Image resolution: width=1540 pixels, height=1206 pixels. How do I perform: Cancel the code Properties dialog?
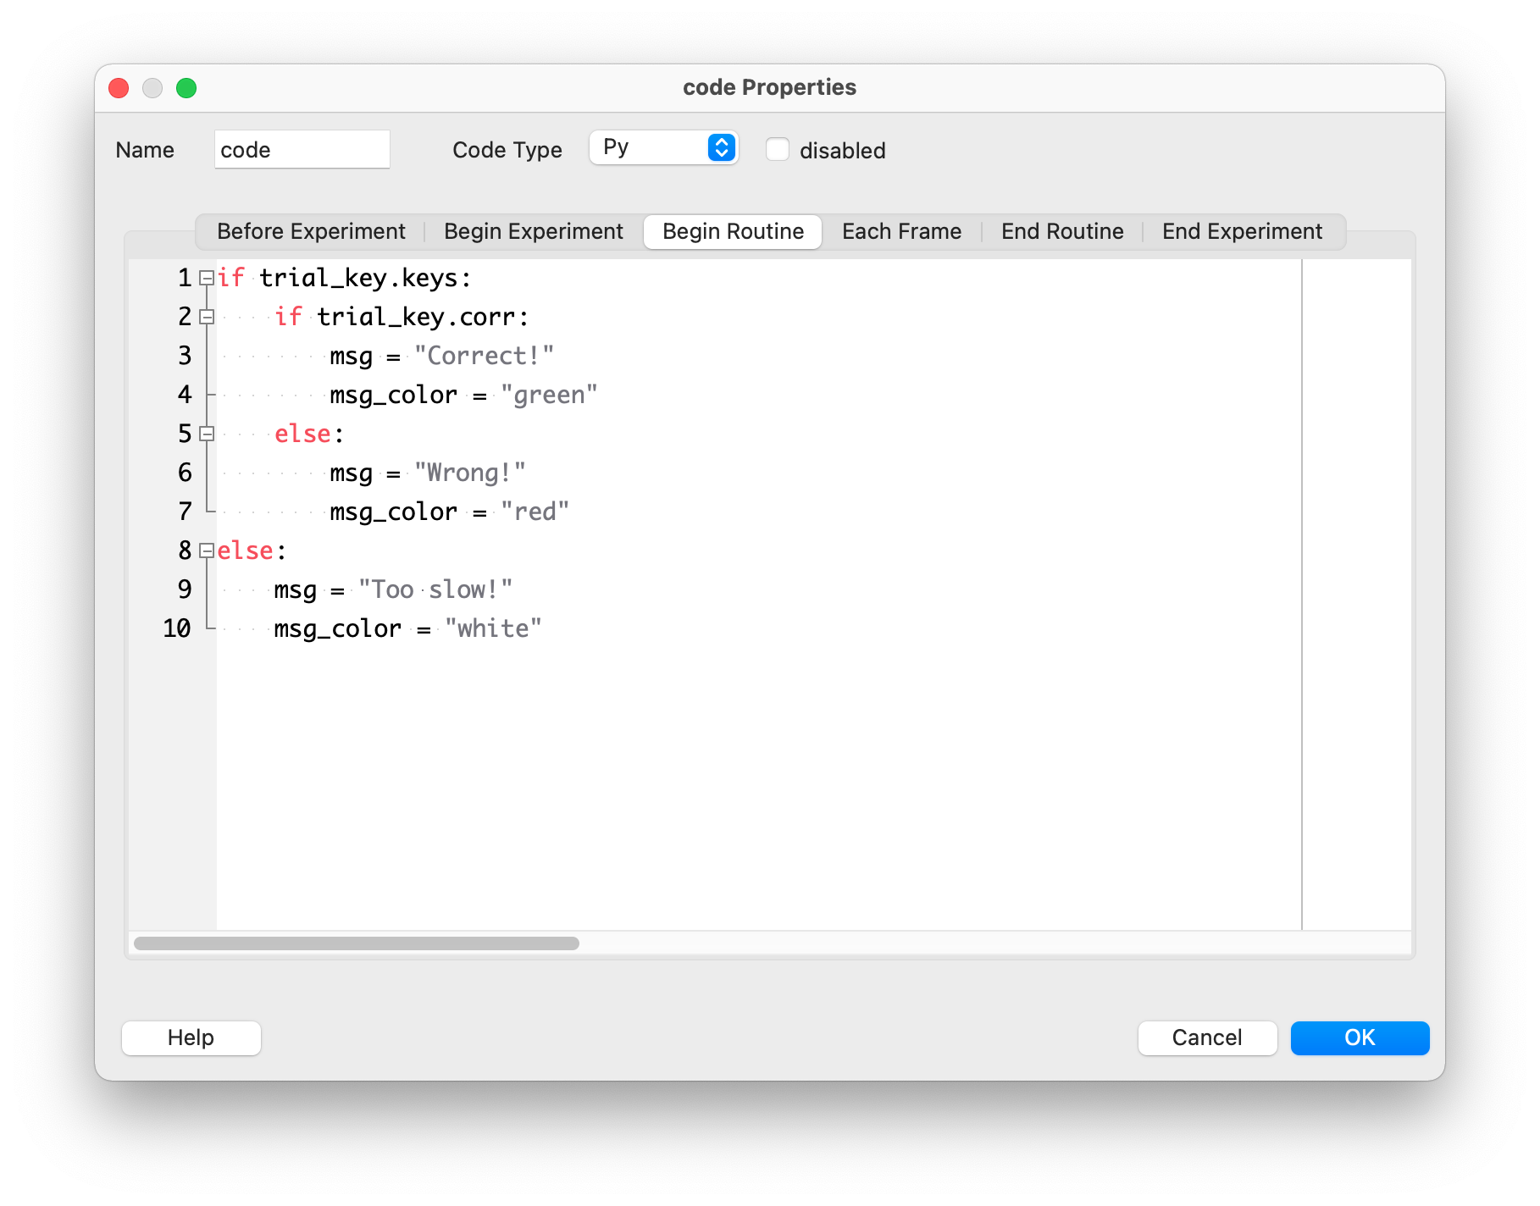coord(1206,1037)
